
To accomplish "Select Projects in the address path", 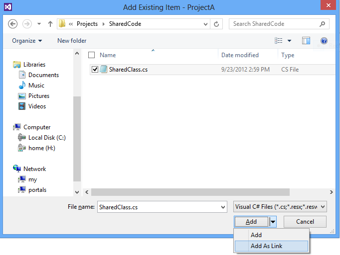I will (87, 24).
